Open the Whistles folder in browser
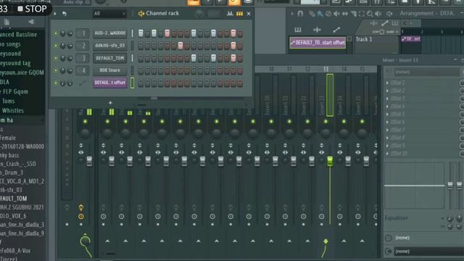 coord(13,111)
